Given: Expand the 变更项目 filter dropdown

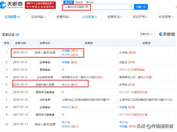Looking at the screenshot, I should (146, 34).
